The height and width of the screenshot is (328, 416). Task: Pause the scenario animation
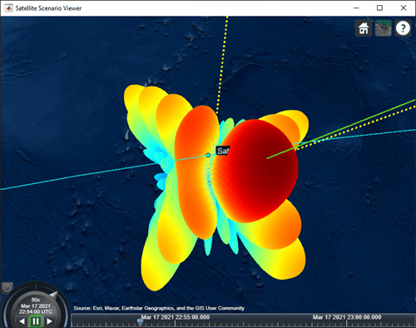36,321
